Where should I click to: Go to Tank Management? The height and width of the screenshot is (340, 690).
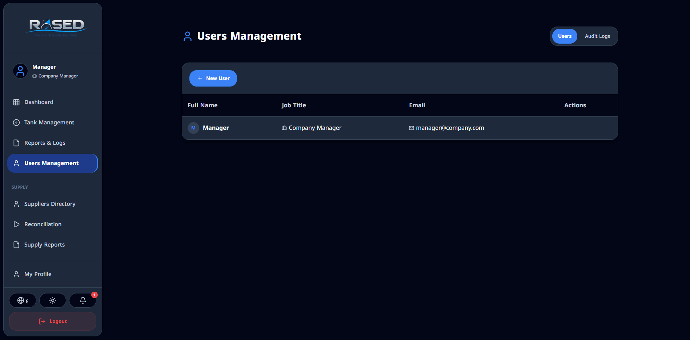(49, 123)
